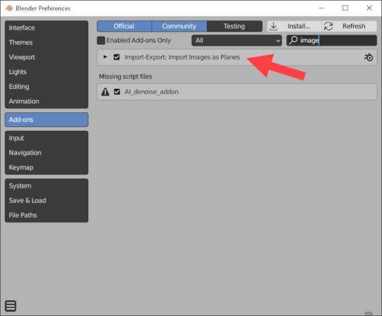Open the Keymap section

pyautogui.click(x=46, y=167)
